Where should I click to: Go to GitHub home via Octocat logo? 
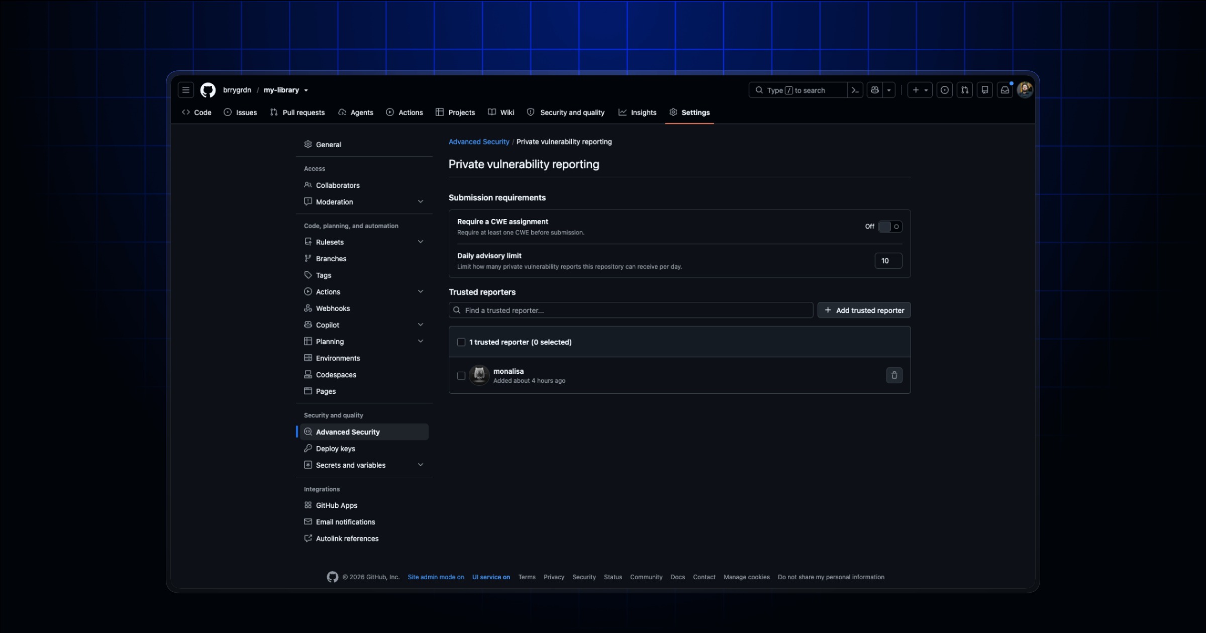click(x=208, y=90)
